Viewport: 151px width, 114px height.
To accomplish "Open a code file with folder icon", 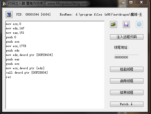I will pos(113,24).
